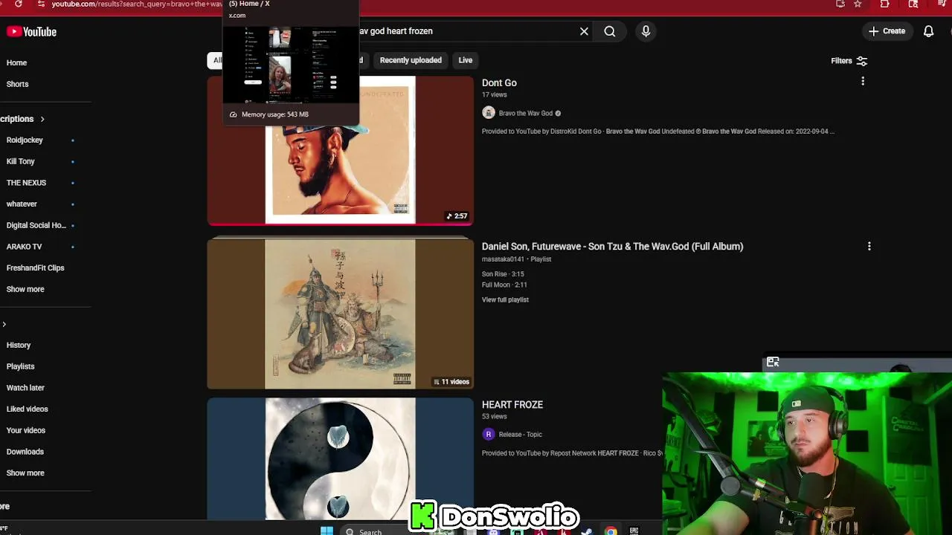Image resolution: width=952 pixels, height=535 pixels.
Task: Open Downloads in the sidebar
Action: (25, 451)
